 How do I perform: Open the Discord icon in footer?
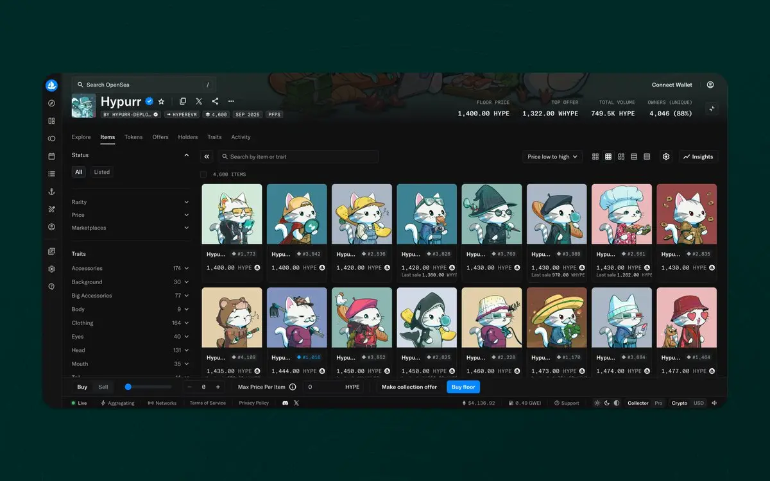point(285,403)
